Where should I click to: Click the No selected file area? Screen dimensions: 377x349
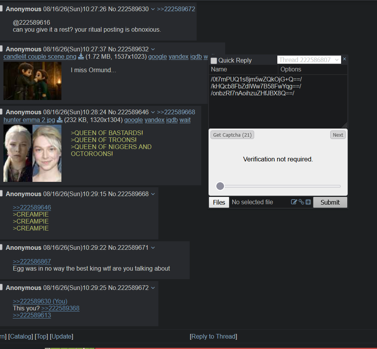pyautogui.click(x=252, y=202)
